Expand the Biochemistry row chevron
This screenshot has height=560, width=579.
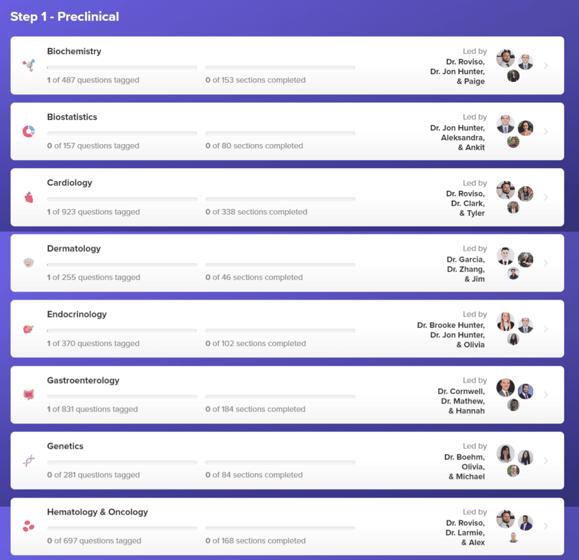(546, 66)
